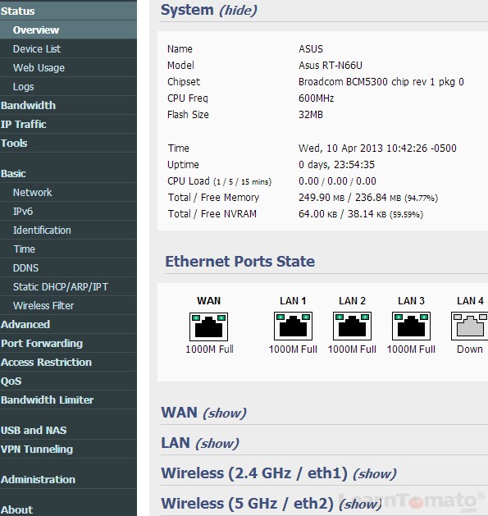Open Identification settings

(68, 230)
